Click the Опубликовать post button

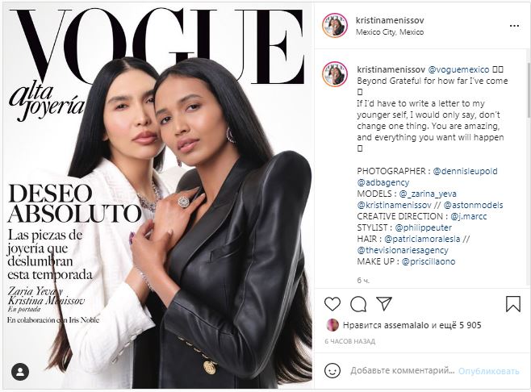[x=489, y=371]
